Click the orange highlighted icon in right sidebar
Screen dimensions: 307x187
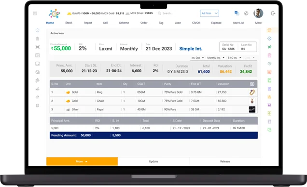[269, 30]
